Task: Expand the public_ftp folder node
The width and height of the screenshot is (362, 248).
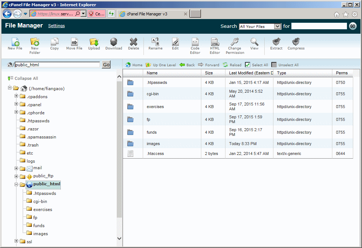Action: pos(16,176)
